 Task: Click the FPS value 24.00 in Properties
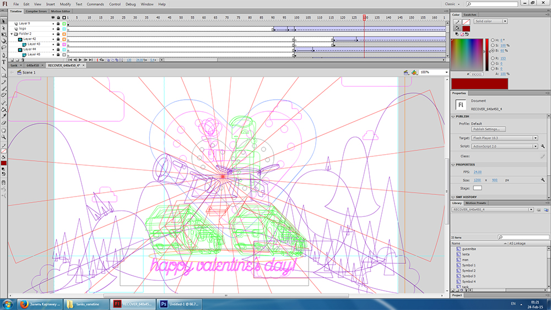pyautogui.click(x=478, y=172)
